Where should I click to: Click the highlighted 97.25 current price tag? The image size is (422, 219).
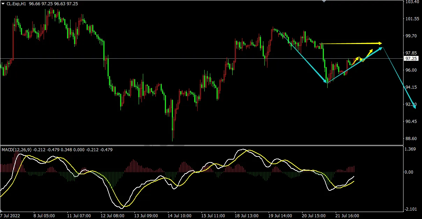pos(410,59)
